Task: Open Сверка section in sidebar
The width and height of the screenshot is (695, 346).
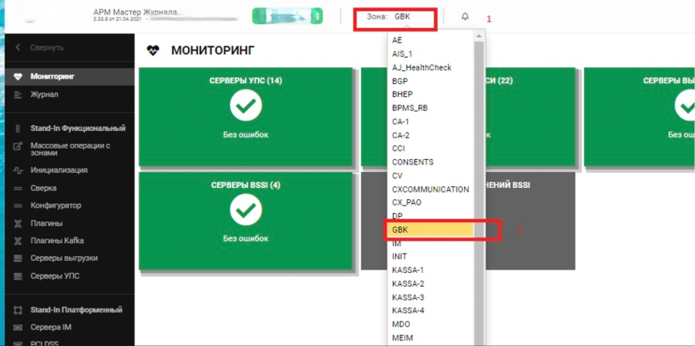Action: [x=43, y=188]
